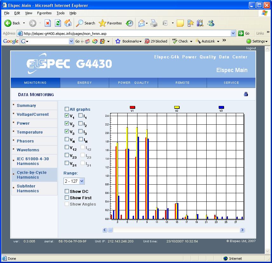Uncheck the V1 voltage checkbox
Viewport: 272px width, 263px height.
click(67, 115)
